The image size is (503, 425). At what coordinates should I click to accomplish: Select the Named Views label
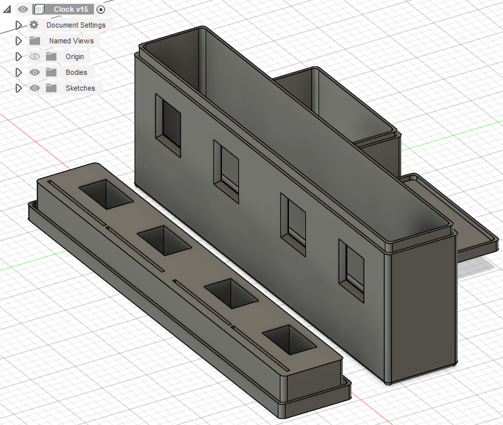pyautogui.click(x=71, y=41)
